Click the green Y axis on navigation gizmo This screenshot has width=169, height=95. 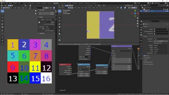135,11
